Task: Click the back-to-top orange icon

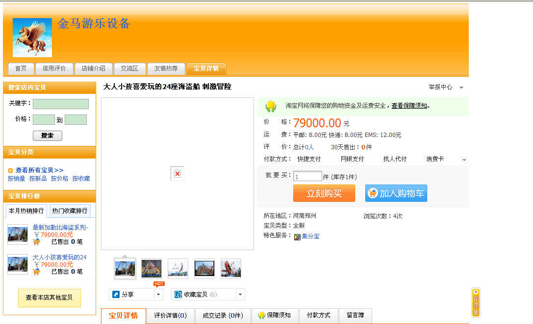Action: pyautogui.click(x=475, y=302)
